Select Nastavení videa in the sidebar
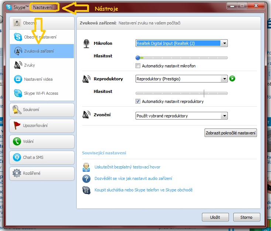The height and width of the screenshot is (231, 271). coord(42,79)
